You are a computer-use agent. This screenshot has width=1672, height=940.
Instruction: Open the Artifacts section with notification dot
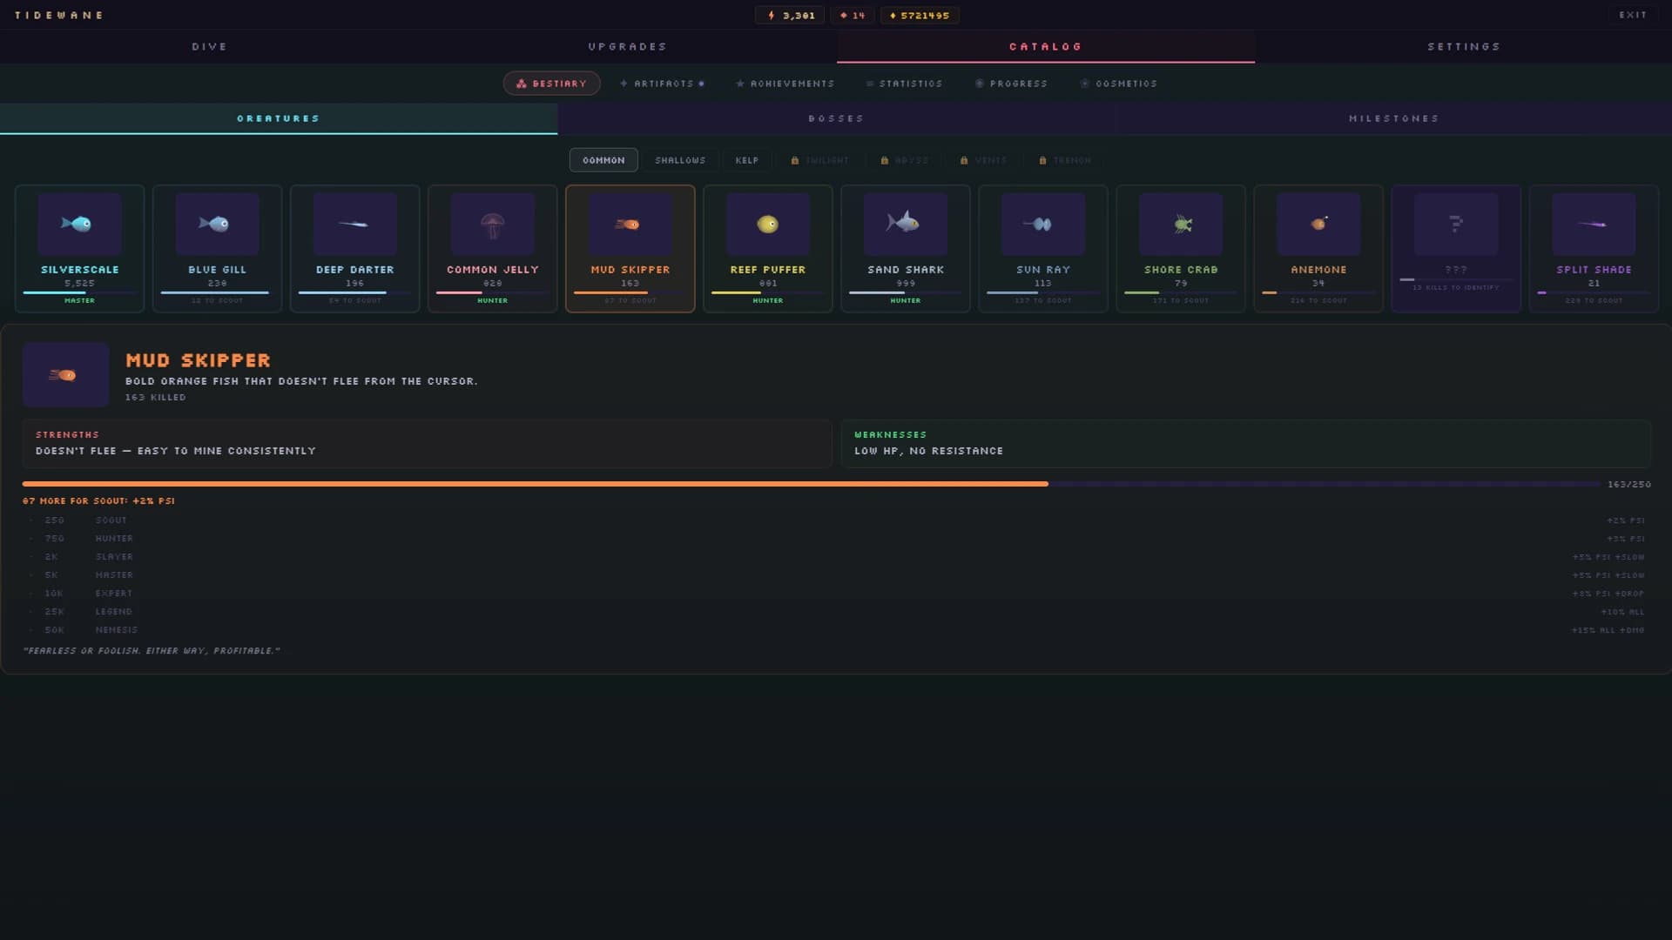(662, 83)
